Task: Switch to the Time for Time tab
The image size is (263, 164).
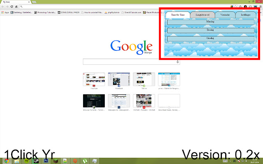Action: (x=178, y=15)
